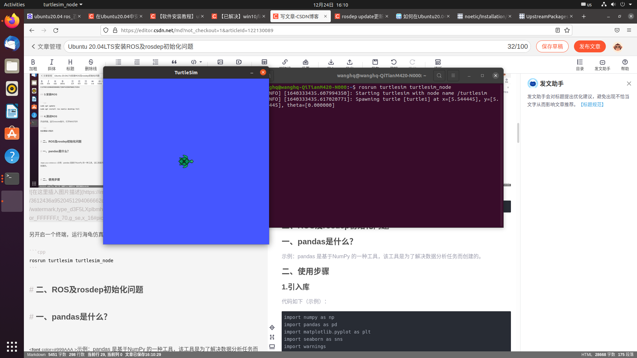Viewport: 637px width, 358px height.
Task: Open the terminal hamburger menu
Action: click(x=453, y=76)
